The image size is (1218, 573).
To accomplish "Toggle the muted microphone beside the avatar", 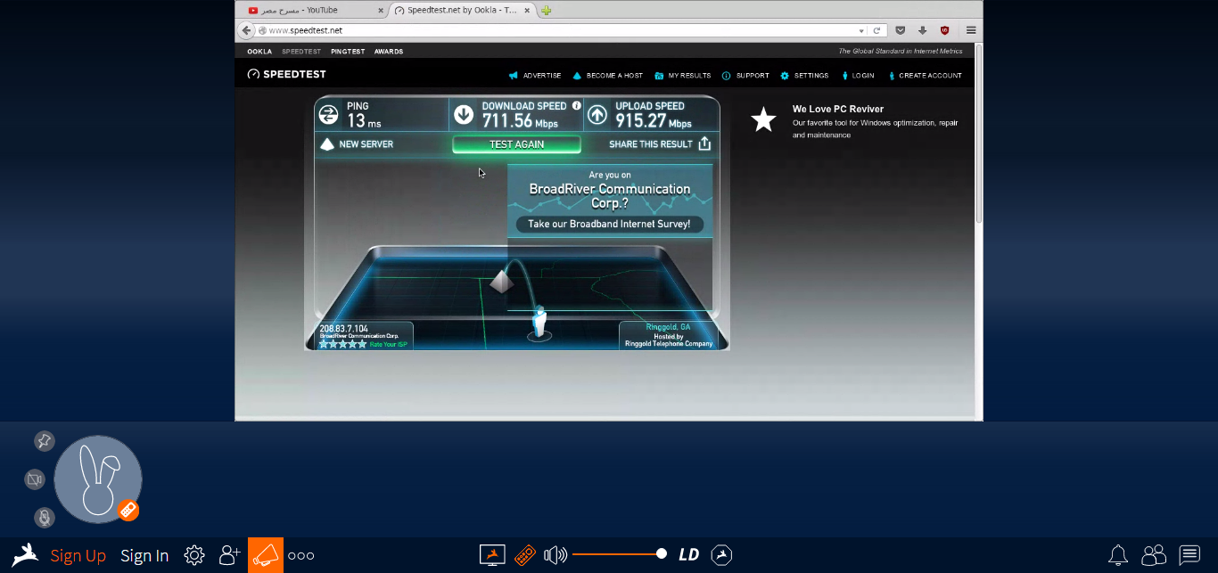I will click(44, 518).
